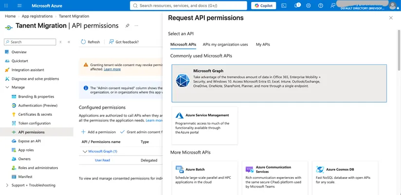Click Grant admin consent button
This screenshot has width=401, height=195.
point(141,132)
